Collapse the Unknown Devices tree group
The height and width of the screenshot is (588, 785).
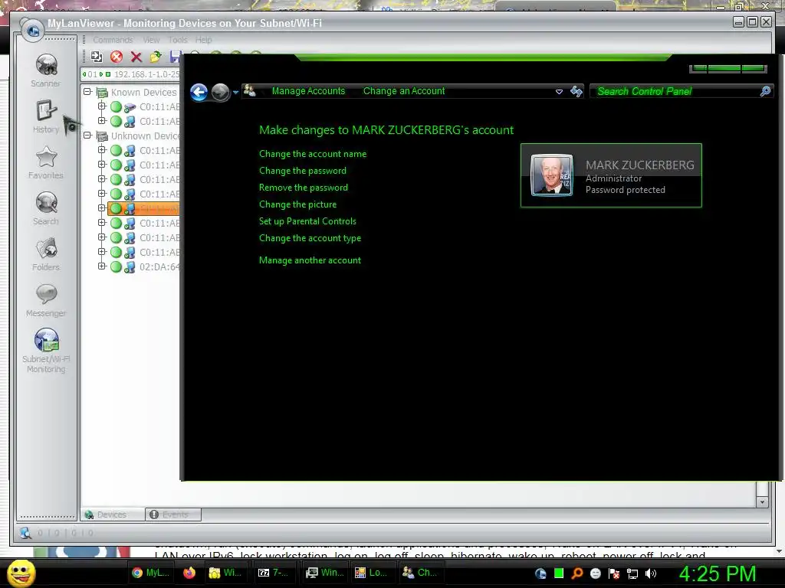87,135
